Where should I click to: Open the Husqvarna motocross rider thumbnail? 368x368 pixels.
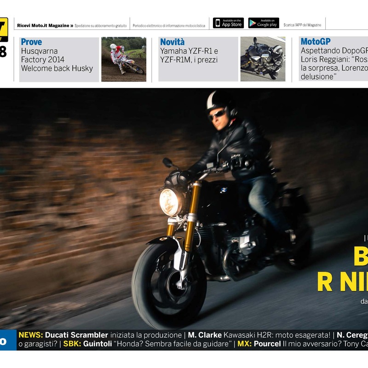pyautogui.click(x=123, y=59)
